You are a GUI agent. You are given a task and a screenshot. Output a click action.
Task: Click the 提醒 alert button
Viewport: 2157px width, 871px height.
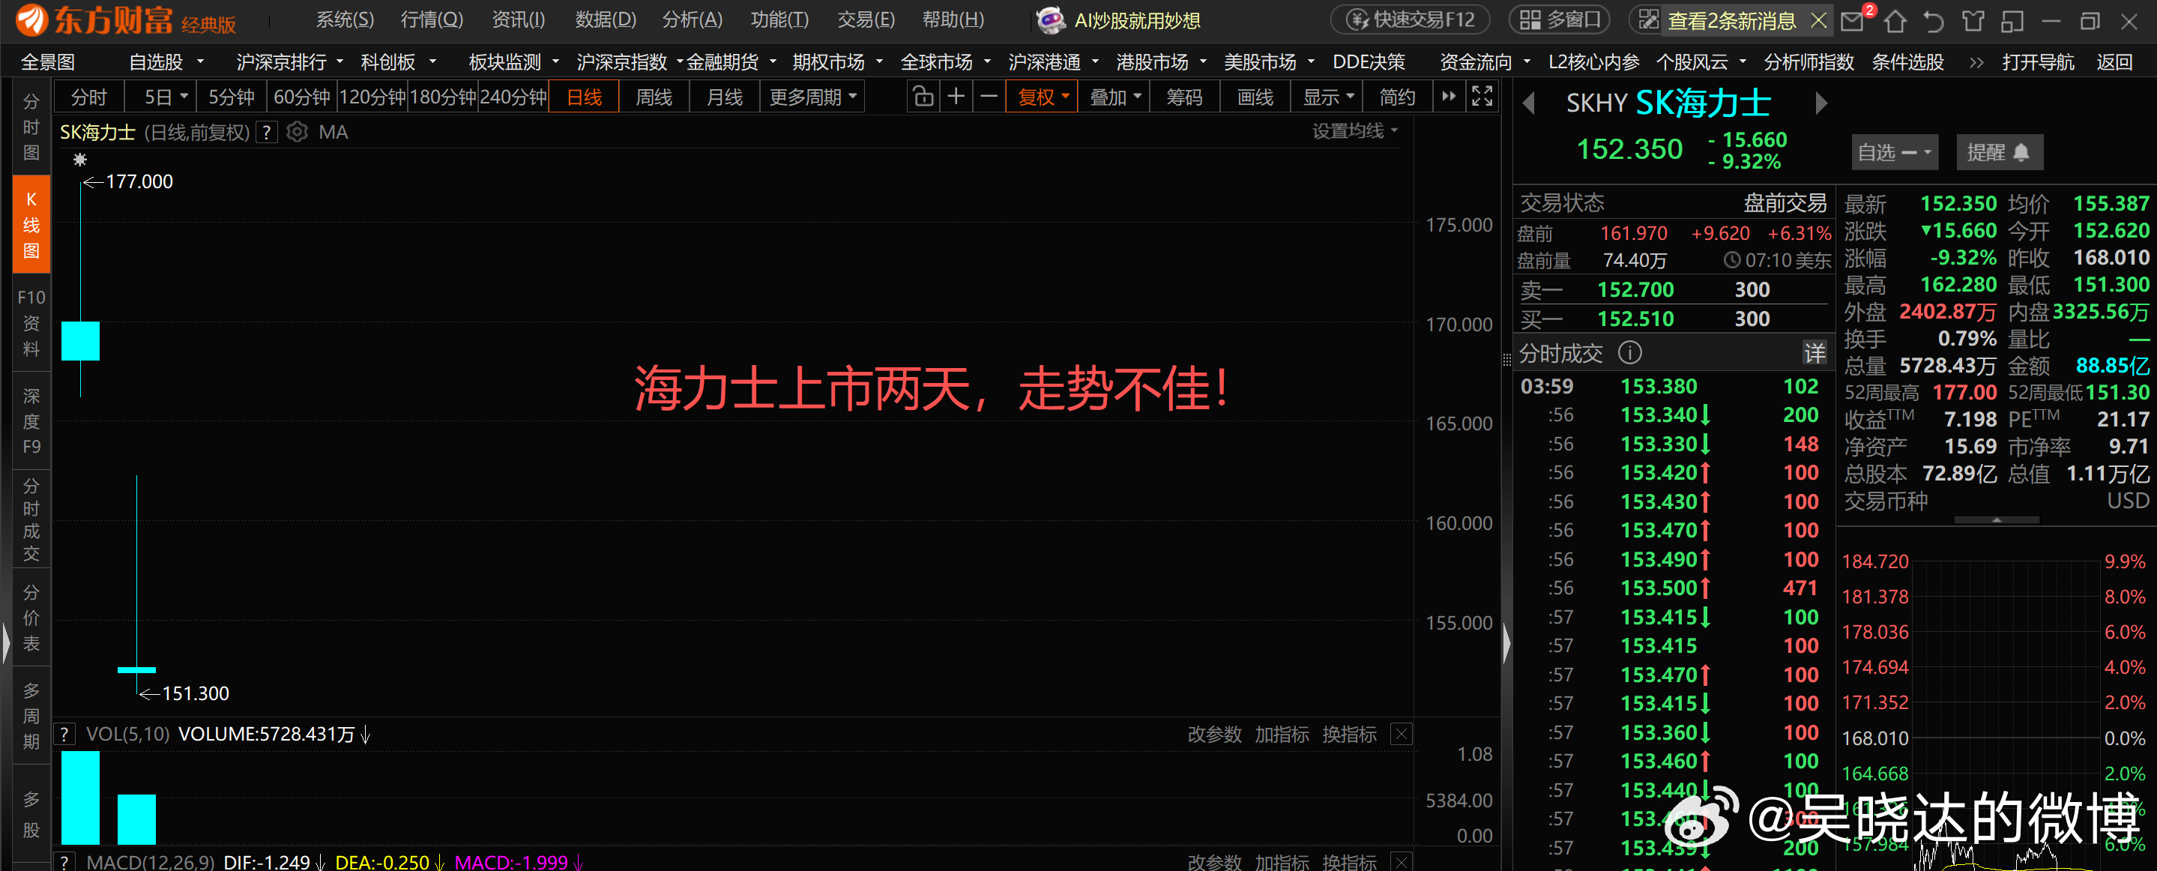point(2000,152)
